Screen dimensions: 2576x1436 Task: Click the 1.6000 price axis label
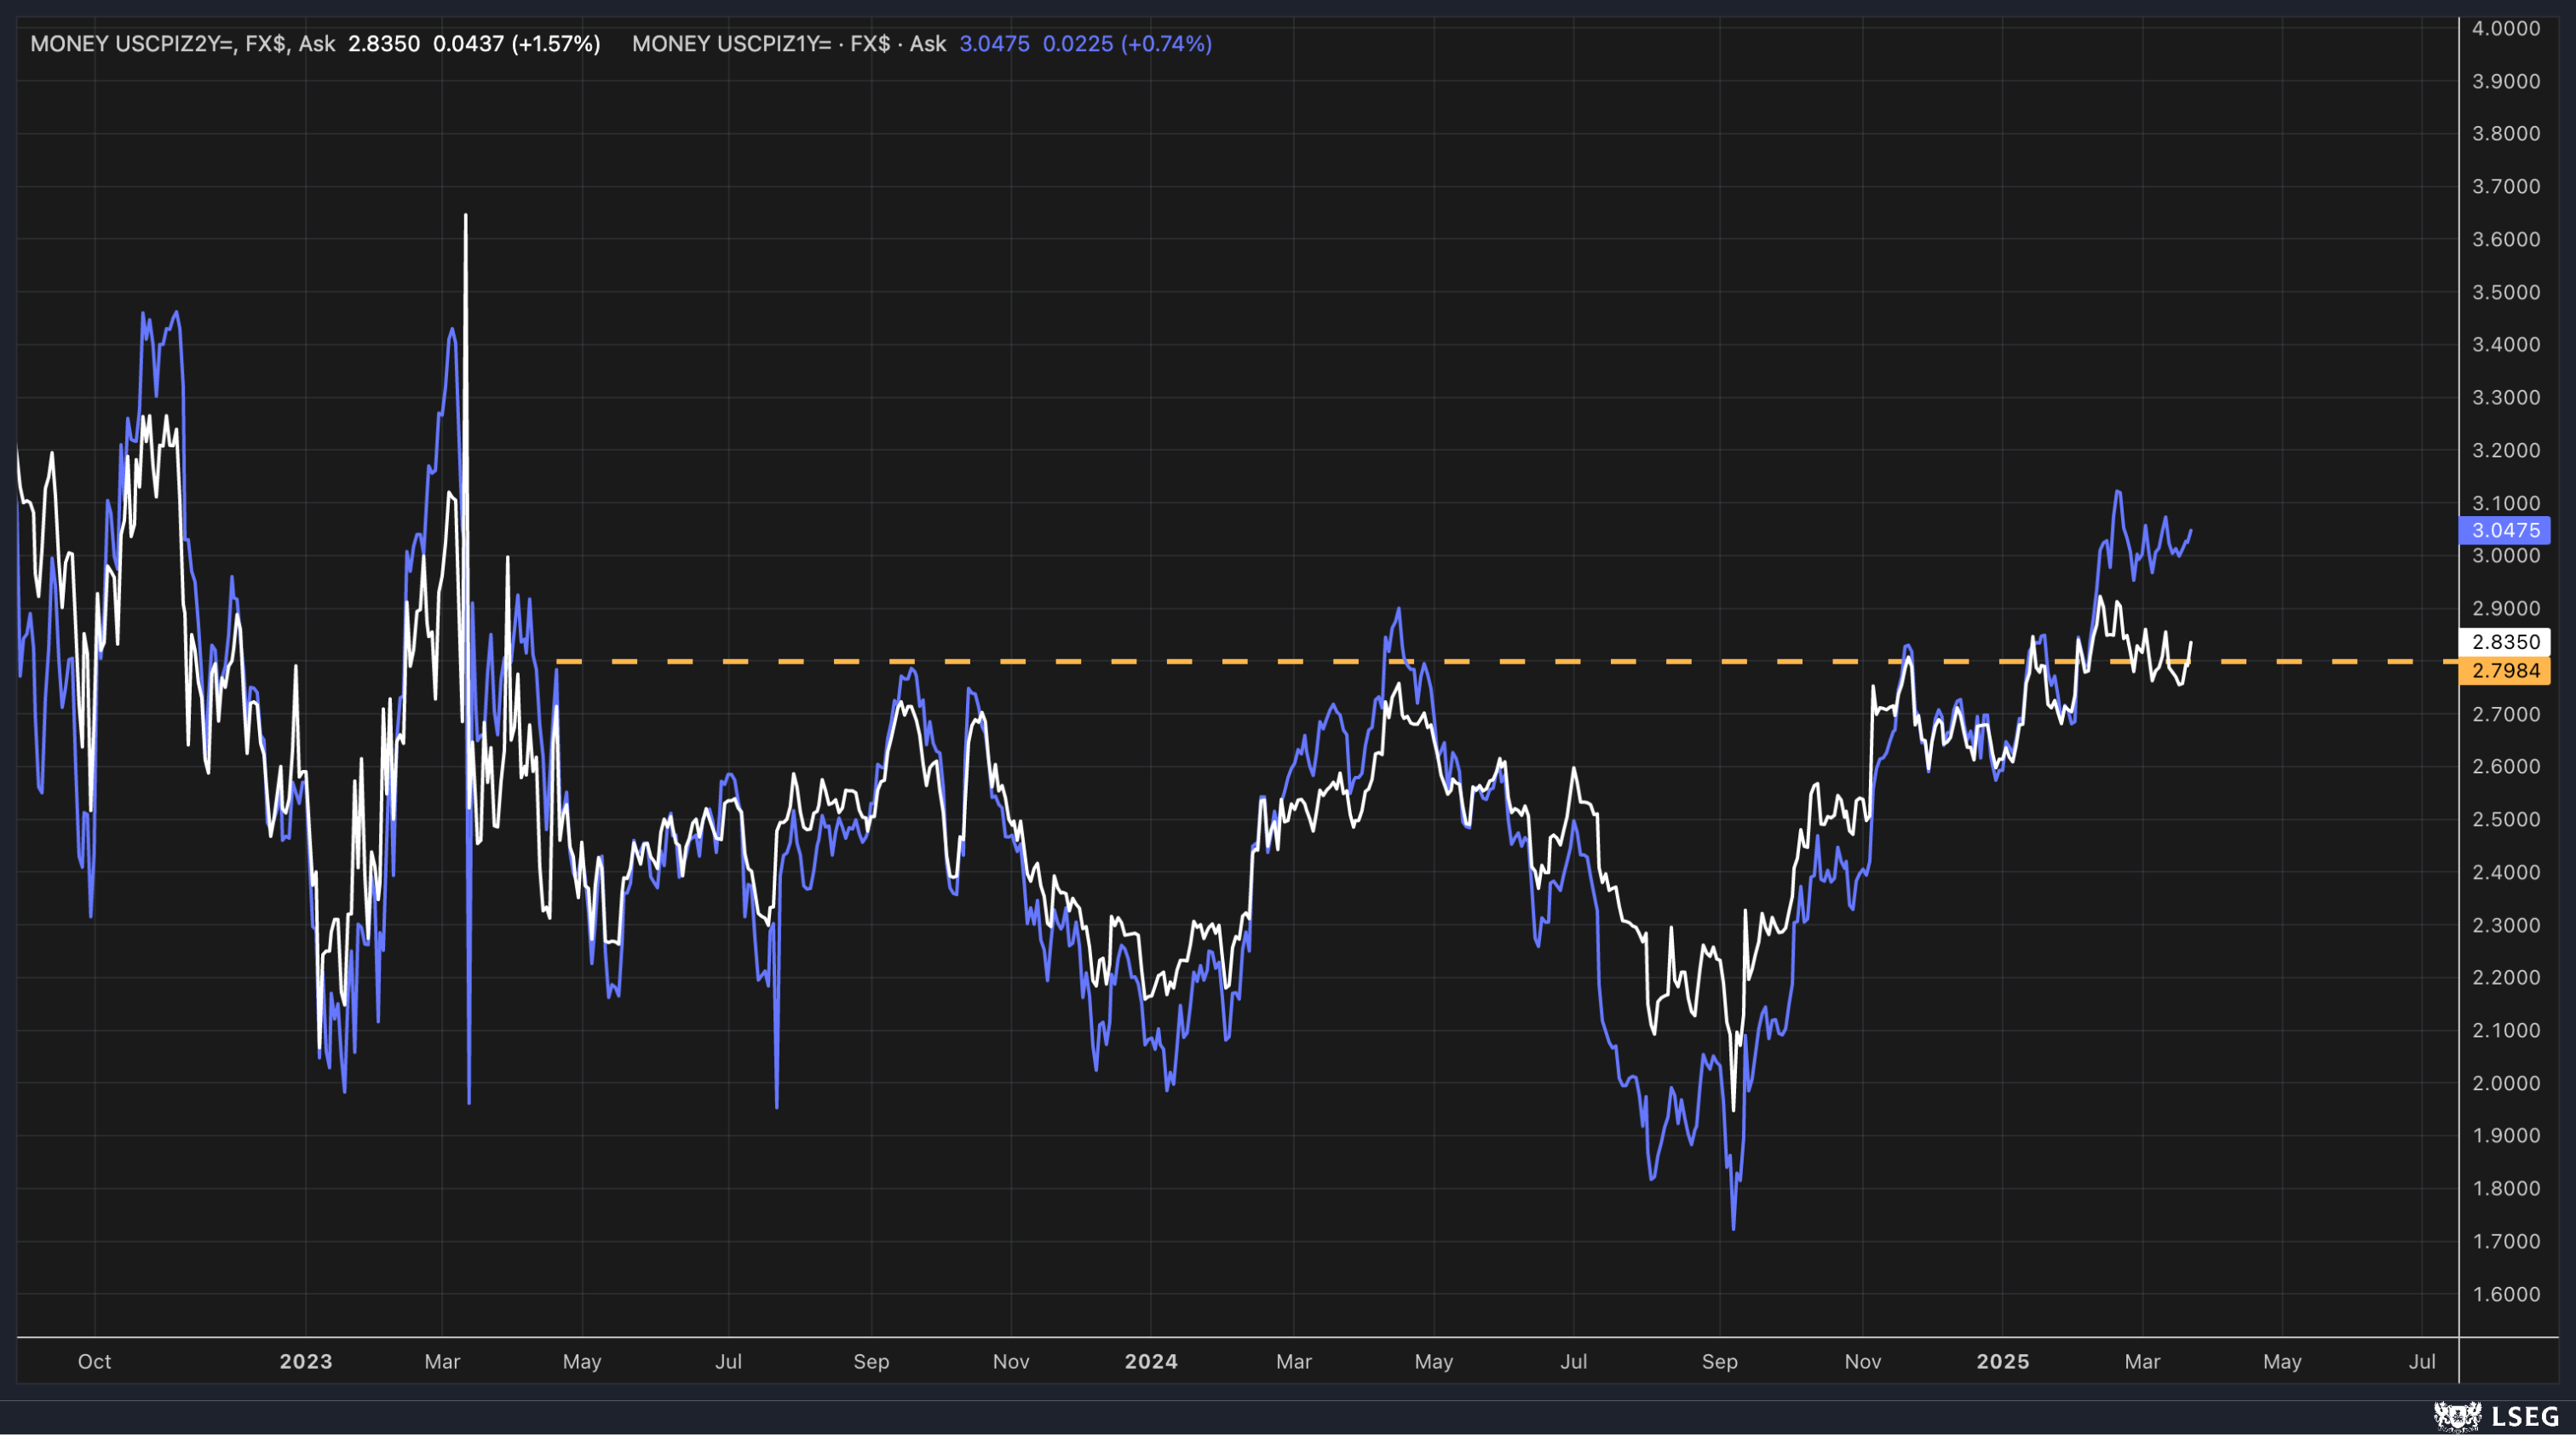tap(2506, 1294)
